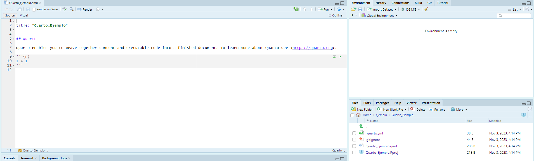
Task: Clear environment objects with broom icon
Action: point(426,9)
